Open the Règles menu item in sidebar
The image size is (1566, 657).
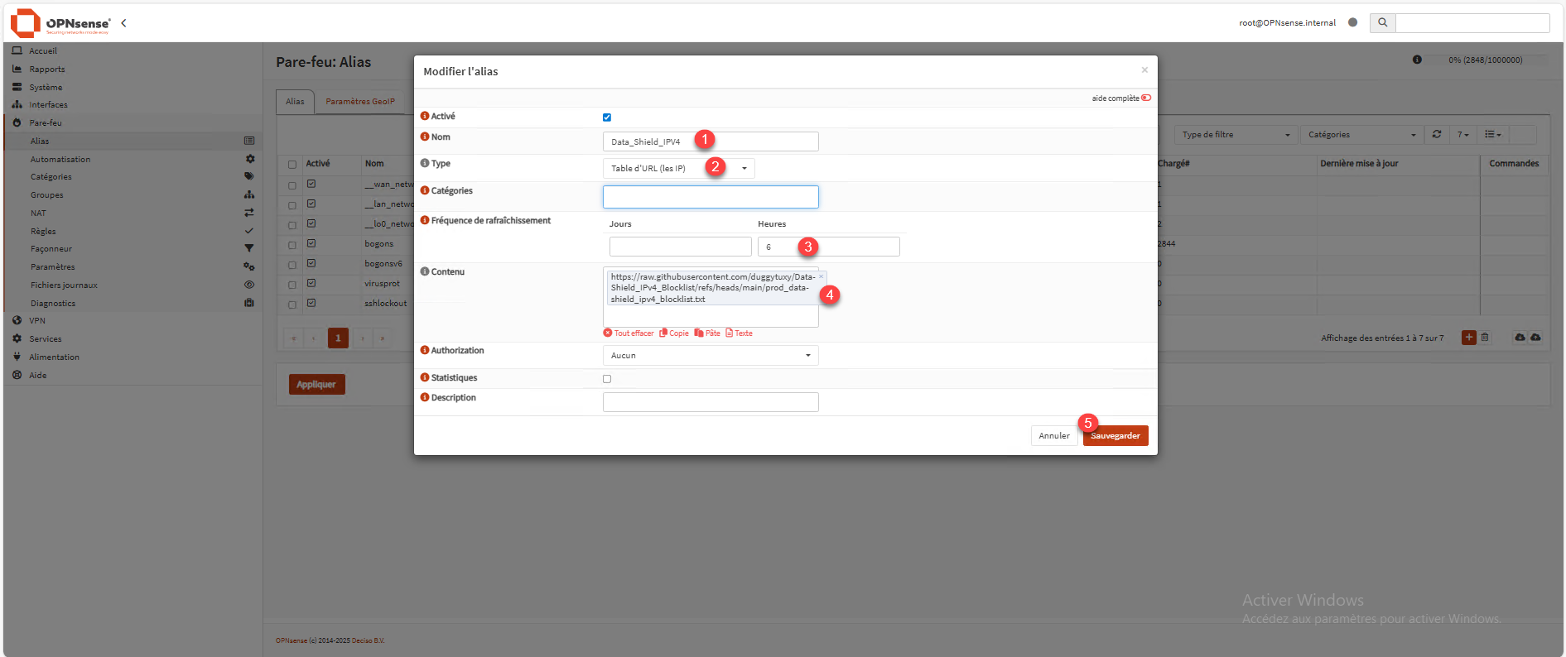click(44, 232)
